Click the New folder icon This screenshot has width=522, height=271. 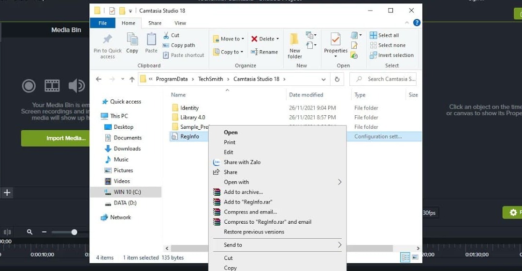(294, 39)
